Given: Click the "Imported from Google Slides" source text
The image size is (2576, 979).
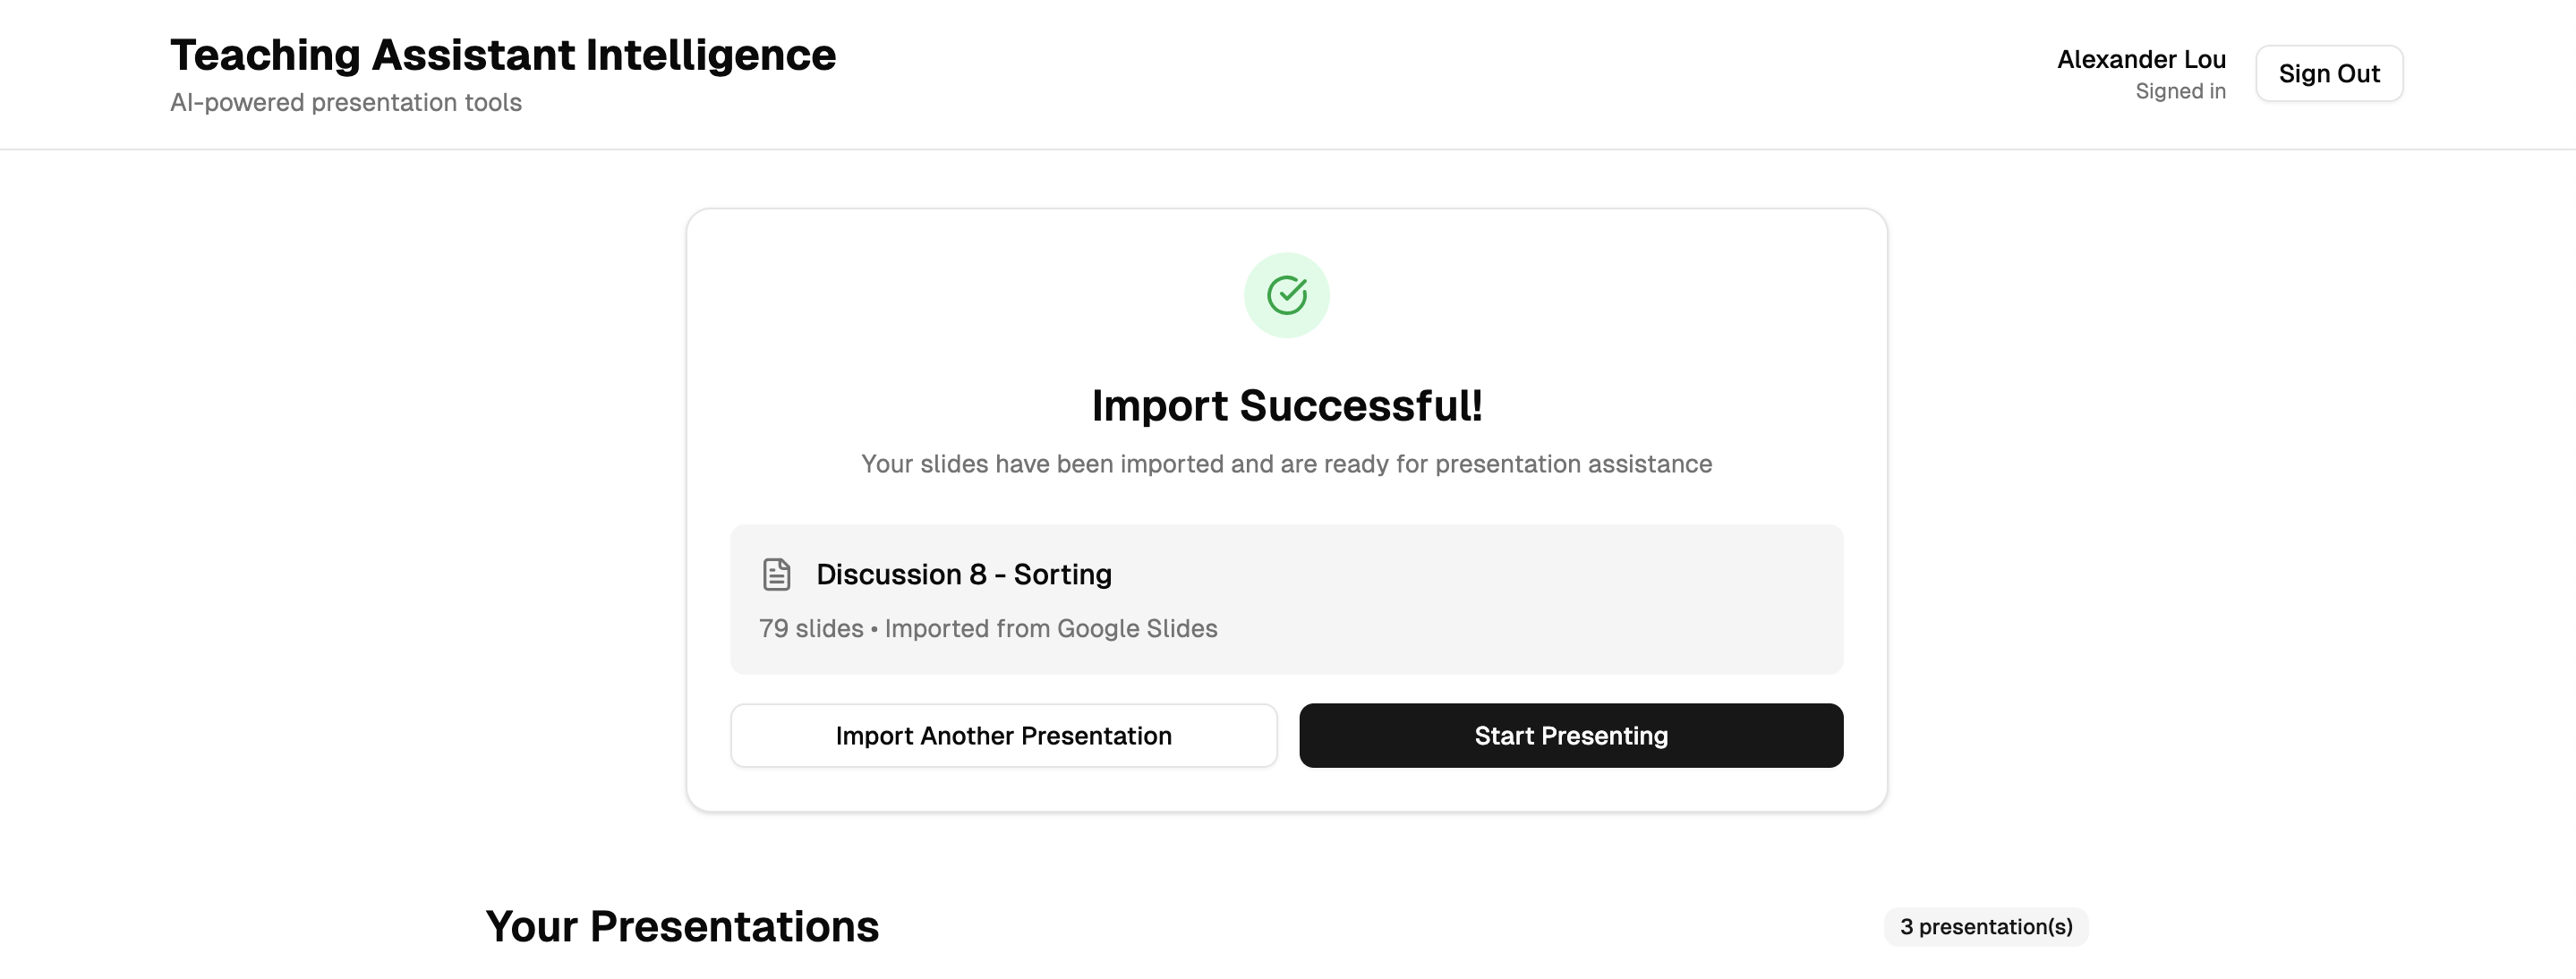Looking at the screenshot, I should pos(1050,628).
